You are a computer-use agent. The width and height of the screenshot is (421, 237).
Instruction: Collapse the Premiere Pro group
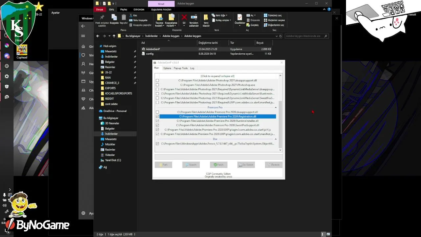click(276, 108)
